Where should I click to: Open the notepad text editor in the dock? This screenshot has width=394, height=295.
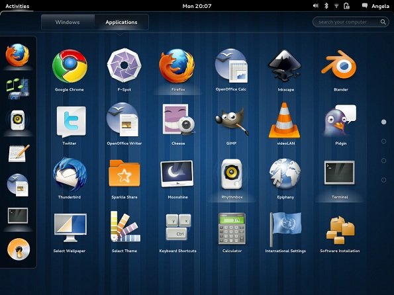click(x=19, y=153)
